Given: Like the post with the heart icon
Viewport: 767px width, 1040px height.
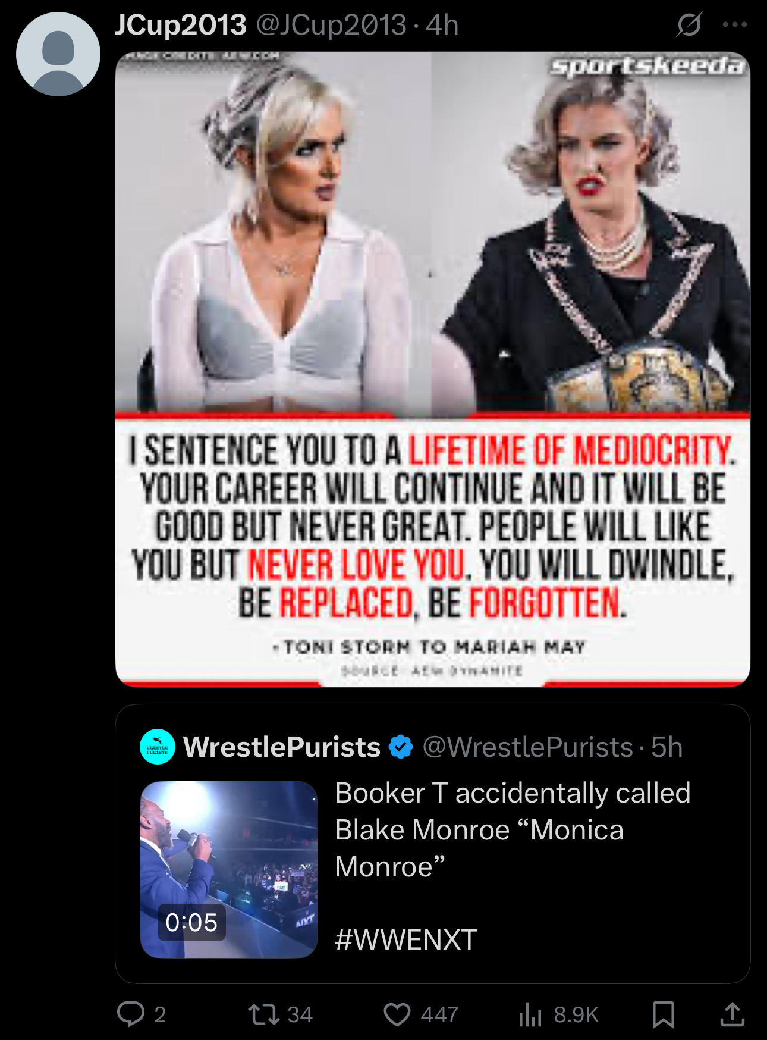Looking at the screenshot, I should 397,1014.
